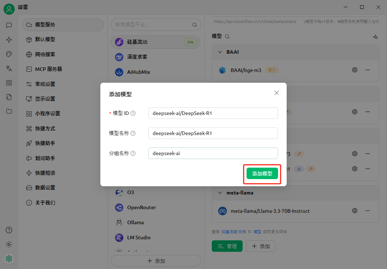This screenshot has height=269, width=387.
Task: Open the agents sparkle sidebar icon
Action: pyautogui.click(x=9, y=40)
